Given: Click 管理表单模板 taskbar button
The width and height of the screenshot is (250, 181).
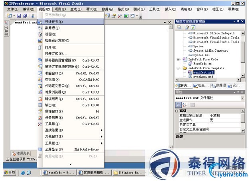Looking at the screenshot, I should (94, 172).
